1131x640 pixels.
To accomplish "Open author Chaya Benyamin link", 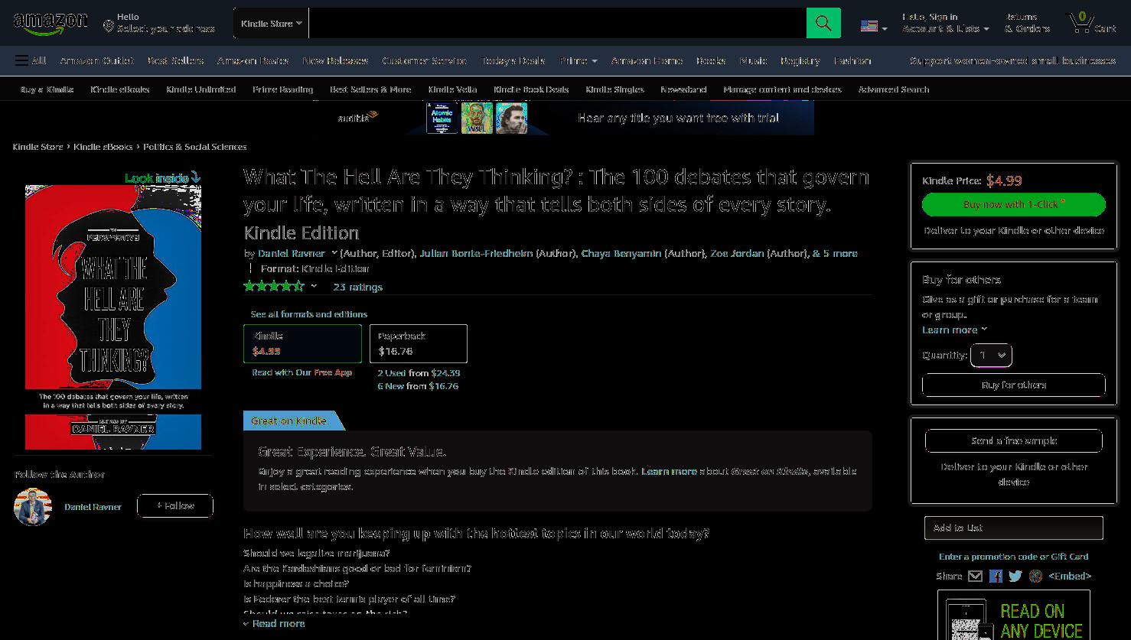I will point(621,253).
